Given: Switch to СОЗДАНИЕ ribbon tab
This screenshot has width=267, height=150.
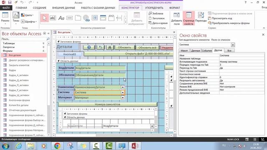Looking at the screenshot, I should 40,8.
